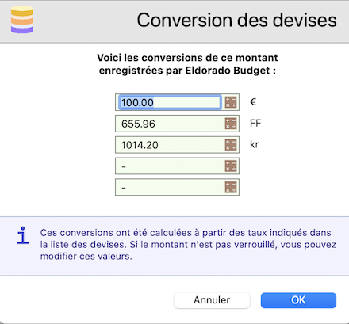Click the info text about calculated conversions
This screenshot has width=349, height=324.
click(188, 244)
